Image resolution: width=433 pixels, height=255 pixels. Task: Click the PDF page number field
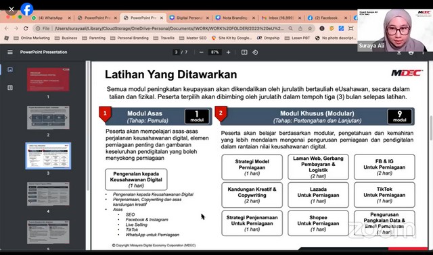click(x=176, y=52)
